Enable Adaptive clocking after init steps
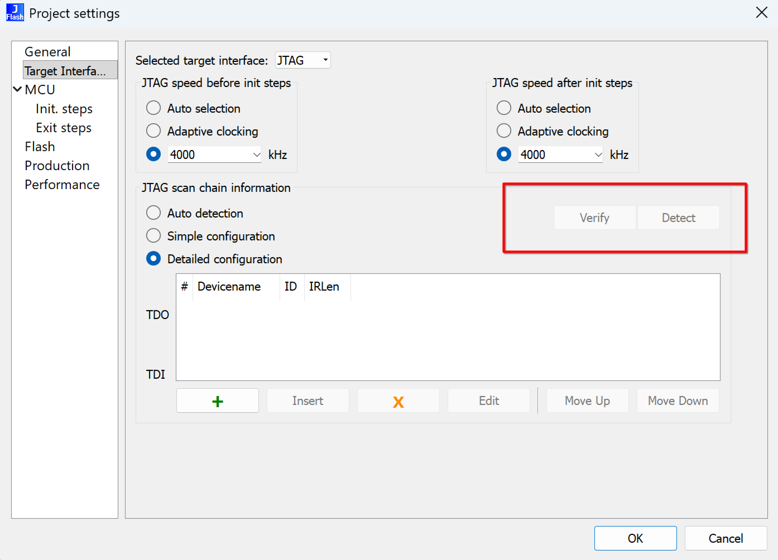The width and height of the screenshot is (778, 560). pyautogui.click(x=504, y=131)
